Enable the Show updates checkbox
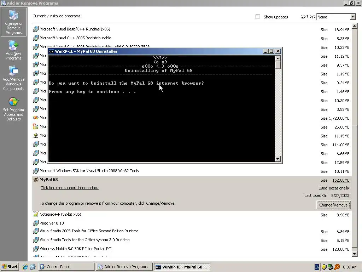The image size is (362, 272). pyautogui.click(x=258, y=17)
